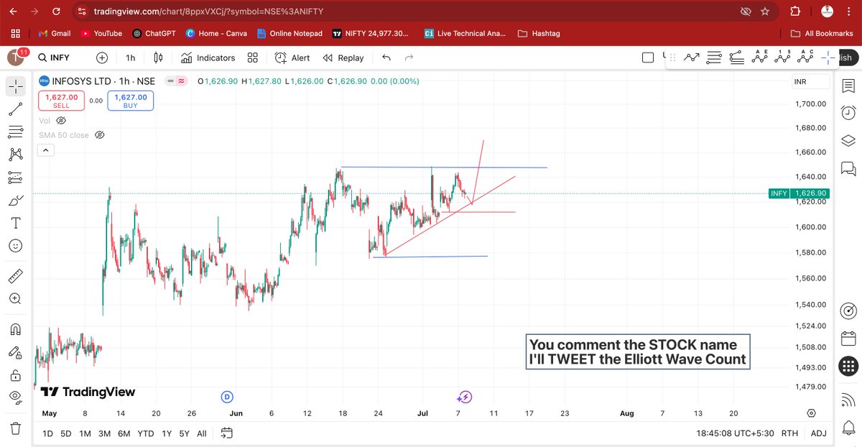The width and height of the screenshot is (862, 447).
Task: Select trend line with arrow in favorites toolbar
Action: pyautogui.click(x=692, y=57)
